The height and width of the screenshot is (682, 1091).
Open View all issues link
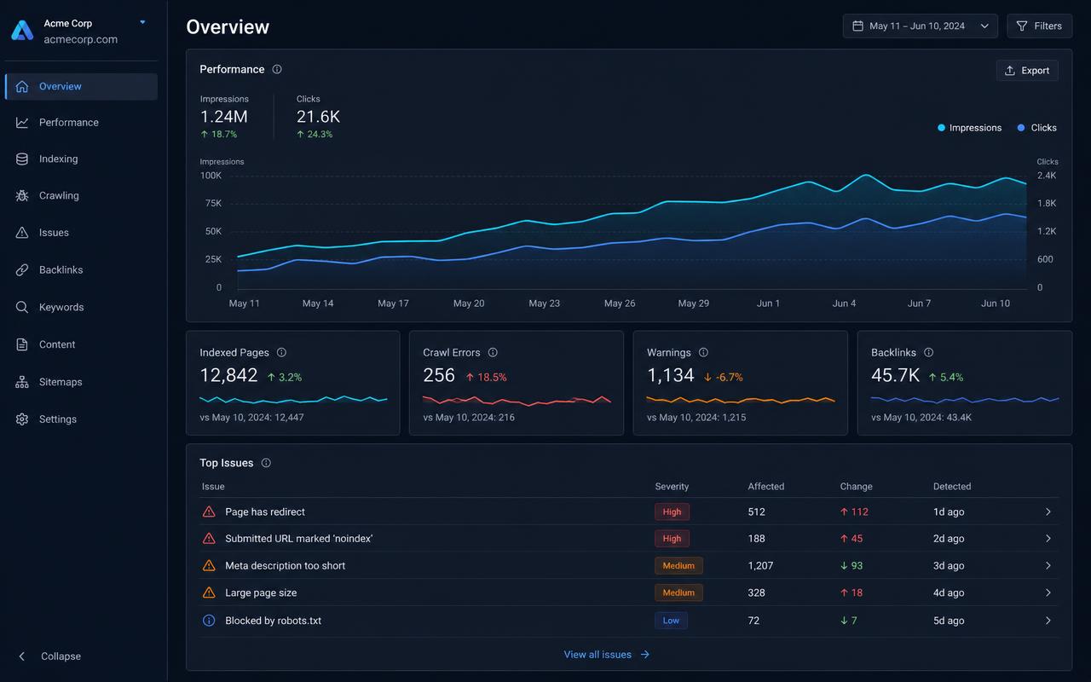click(607, 655)
